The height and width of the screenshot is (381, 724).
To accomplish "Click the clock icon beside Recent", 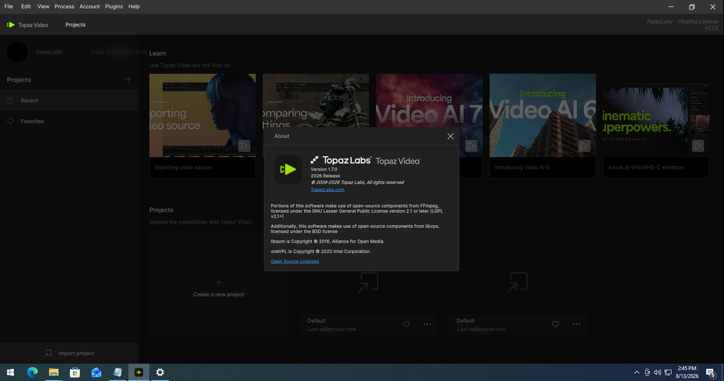I will pos(10,100).
